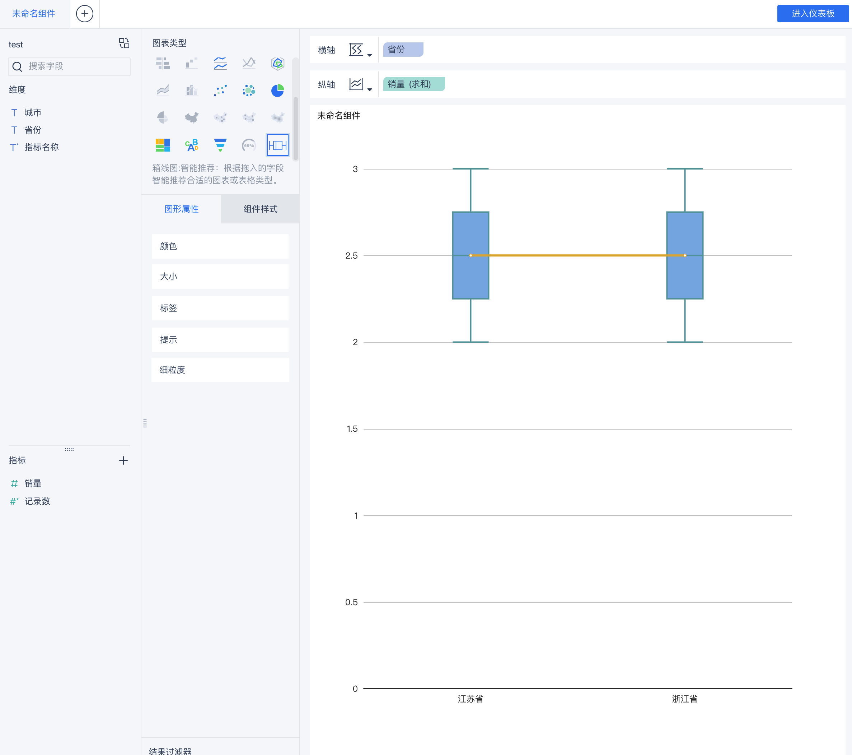Click the 销量(求和) pill on the vertical axis
852x755 pixels.
[414, 84]
